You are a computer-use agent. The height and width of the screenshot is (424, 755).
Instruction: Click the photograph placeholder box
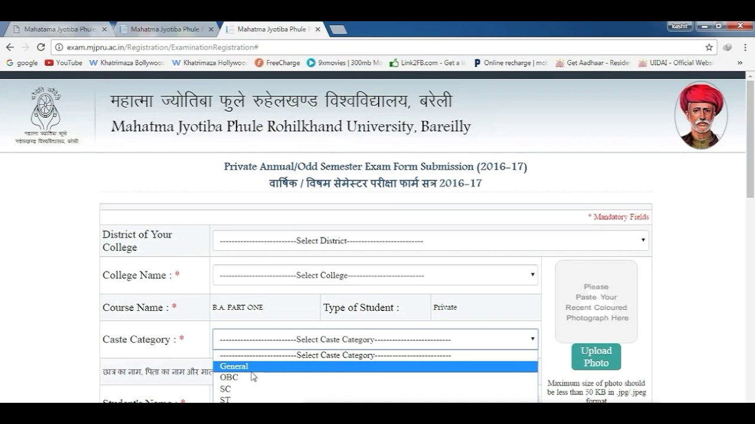(596, 302)
